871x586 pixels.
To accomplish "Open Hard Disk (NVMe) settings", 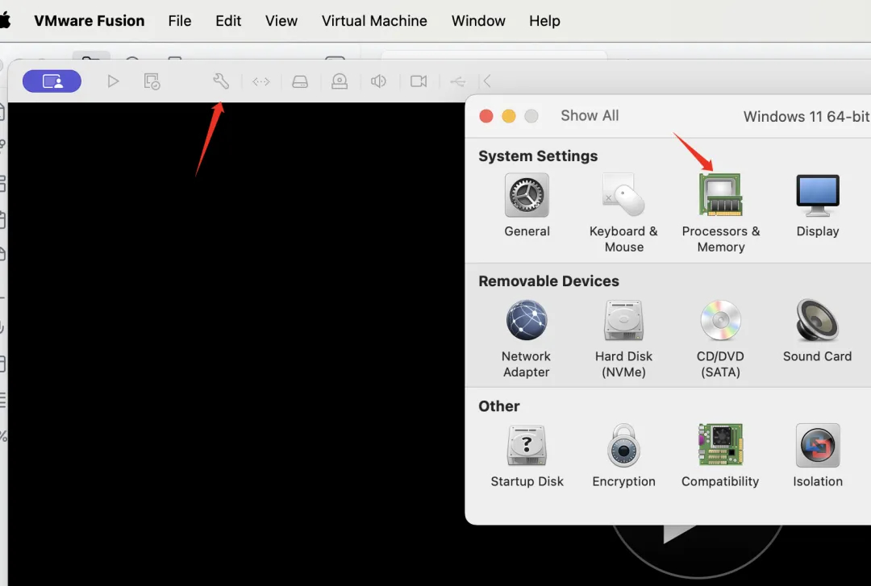I will click(x=623, y=339).
